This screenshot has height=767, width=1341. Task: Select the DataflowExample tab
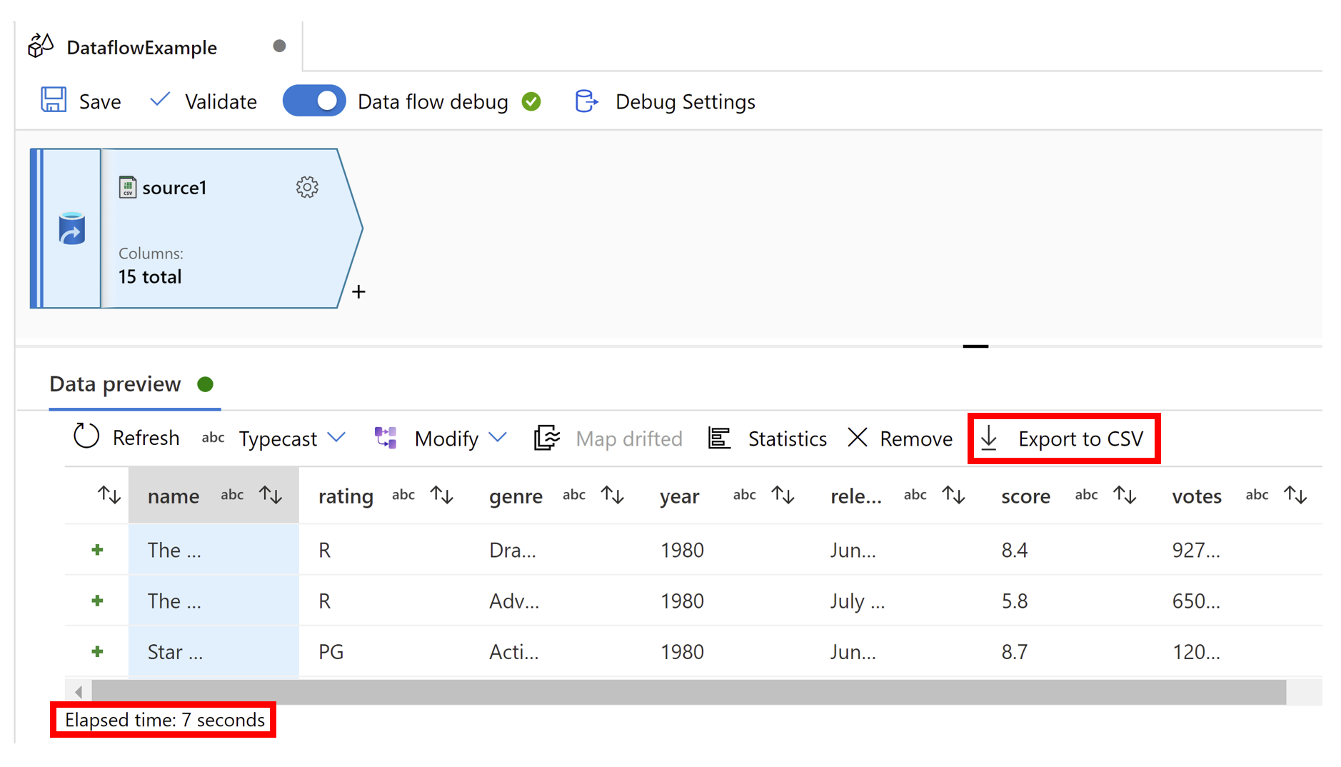coord(141,47)
